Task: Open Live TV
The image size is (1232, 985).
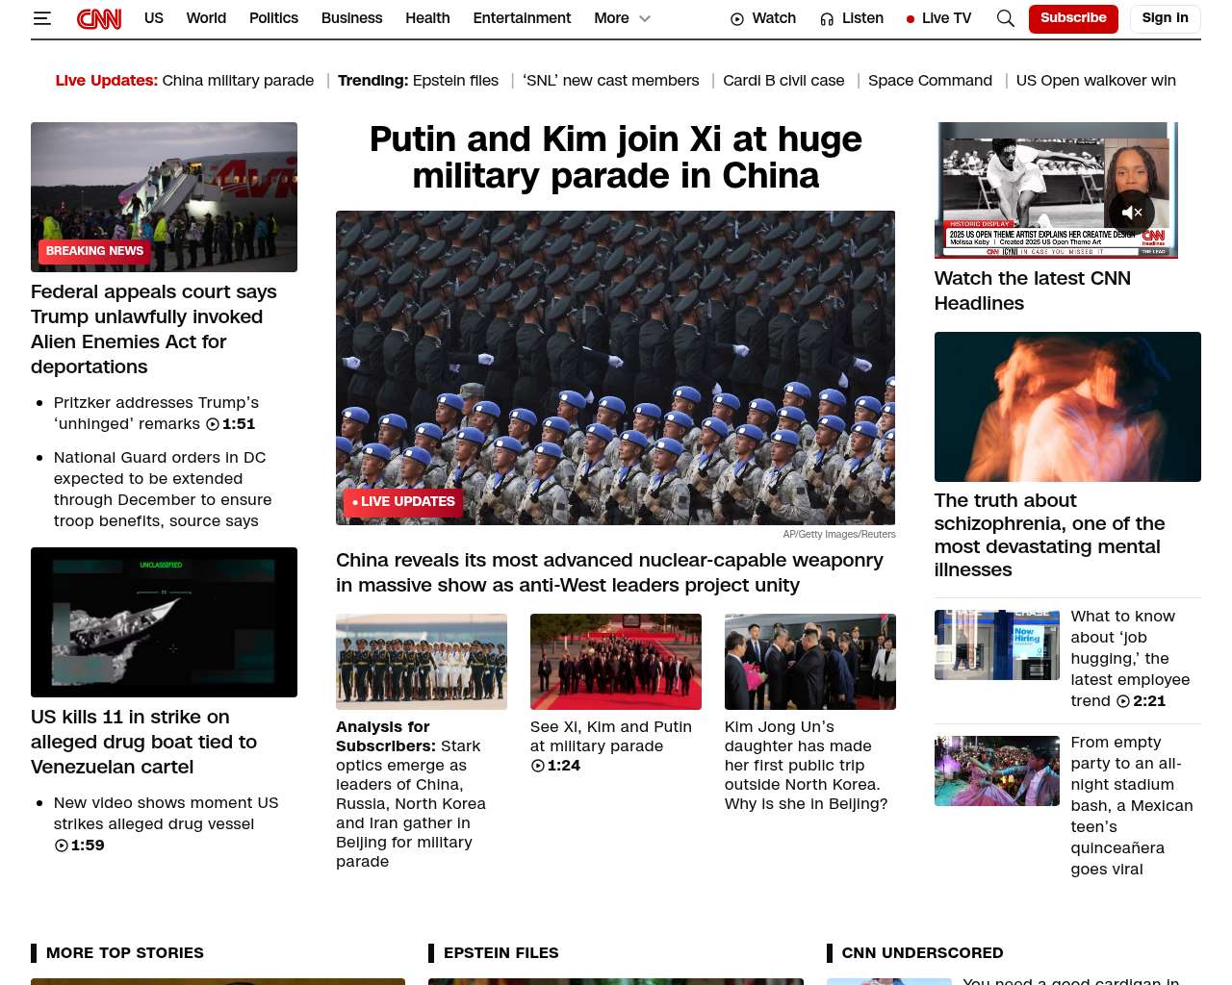Action: pos(938,18)
